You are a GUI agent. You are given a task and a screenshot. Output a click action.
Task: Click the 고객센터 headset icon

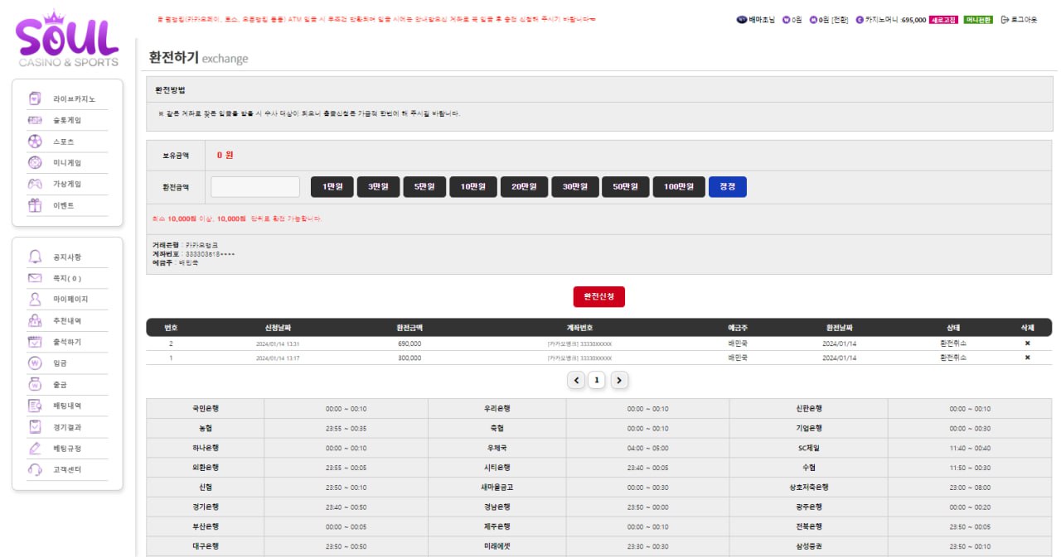[35, 469]
